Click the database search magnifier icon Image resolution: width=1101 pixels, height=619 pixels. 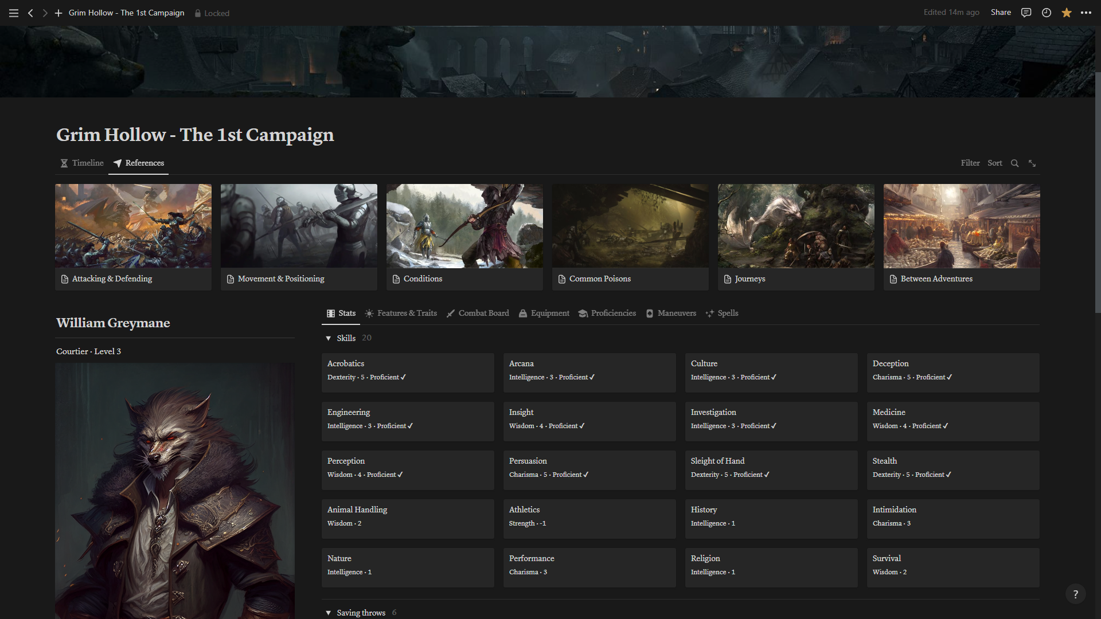pyautogui.click(x=1014, y=163)
